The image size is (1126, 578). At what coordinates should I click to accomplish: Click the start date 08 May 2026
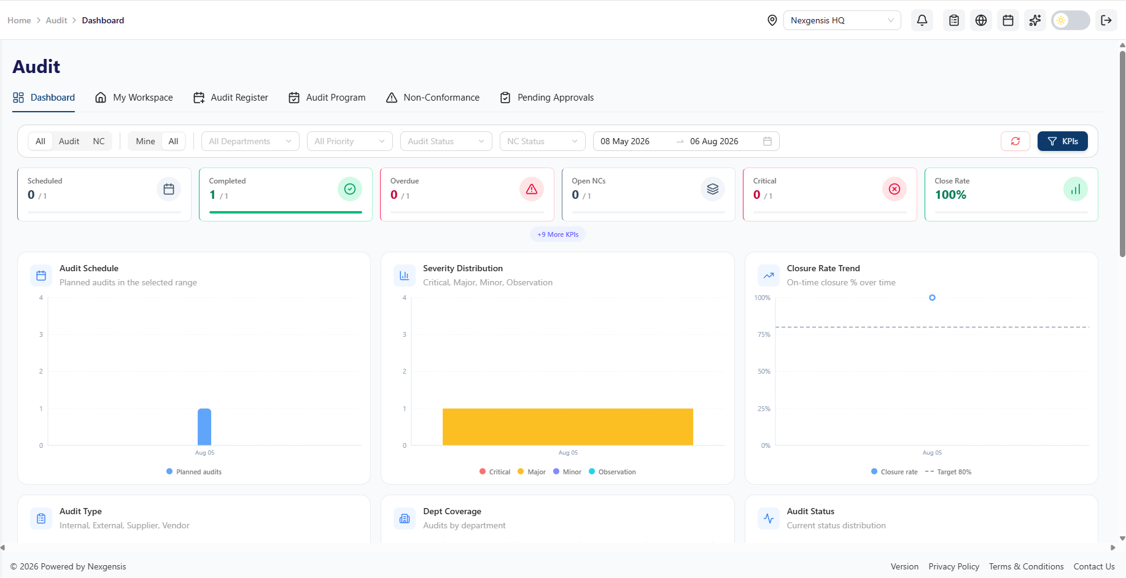click(625, 141)
